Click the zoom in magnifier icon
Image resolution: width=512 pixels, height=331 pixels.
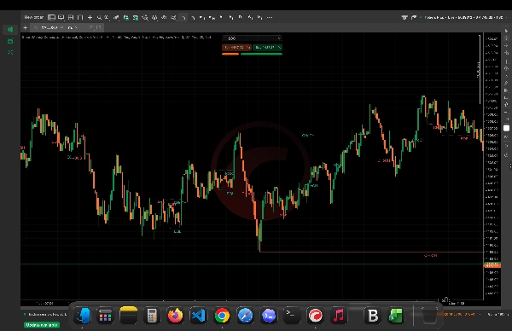tap(99, 18)
